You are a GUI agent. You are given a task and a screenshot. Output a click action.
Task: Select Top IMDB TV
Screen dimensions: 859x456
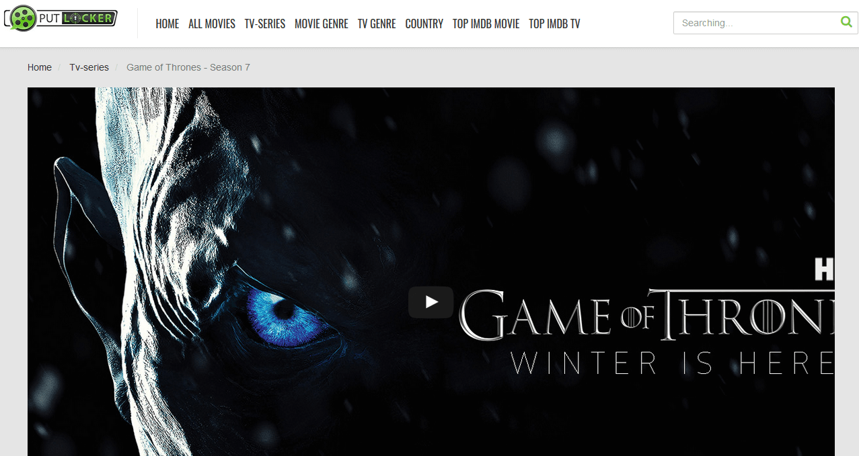pos(554,24)
